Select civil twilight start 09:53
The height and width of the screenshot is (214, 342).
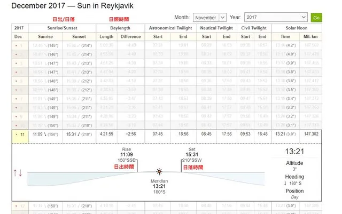[x=245, y=134]
